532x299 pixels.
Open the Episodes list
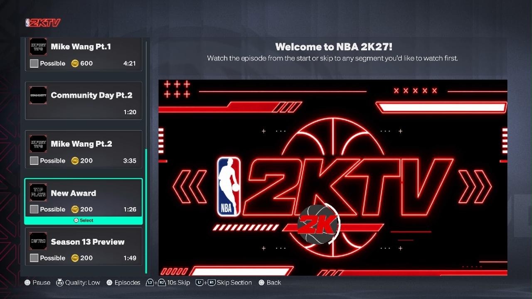click(x=128, y=282)
